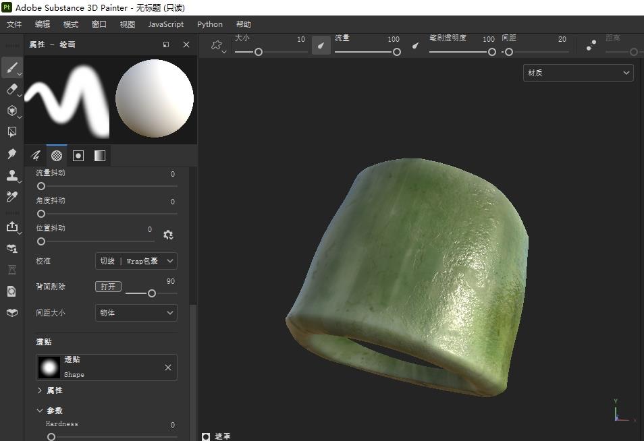This screenshot has height=441, width=644.
Task: Click the gear settings icon beside 位置抖动
Action: 168,235
